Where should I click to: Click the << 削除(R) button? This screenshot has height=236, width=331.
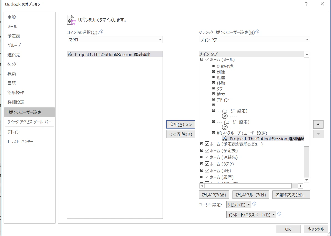[181, 134]
